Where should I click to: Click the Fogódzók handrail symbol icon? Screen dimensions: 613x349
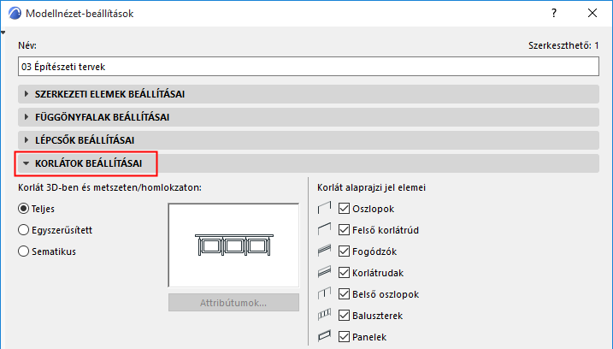[325, 251]
